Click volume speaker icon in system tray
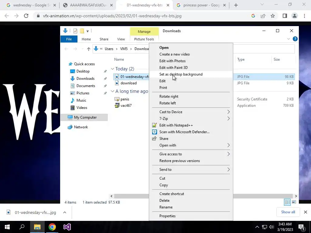This screenshot has height=233, width=311. click(272, 227)
